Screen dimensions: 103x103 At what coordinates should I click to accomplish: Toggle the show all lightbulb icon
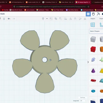43,19
